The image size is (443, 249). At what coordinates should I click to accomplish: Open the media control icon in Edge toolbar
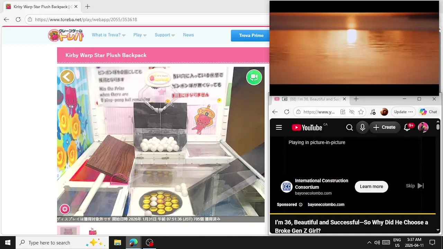pyautogui.click(x=373, y=112)
